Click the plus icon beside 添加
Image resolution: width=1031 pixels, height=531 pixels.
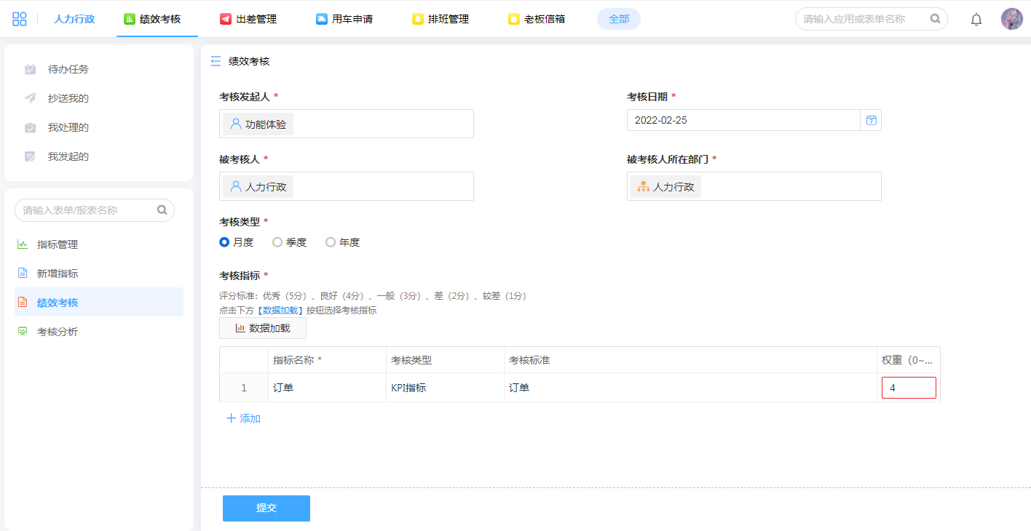click(x=232, y=418)
